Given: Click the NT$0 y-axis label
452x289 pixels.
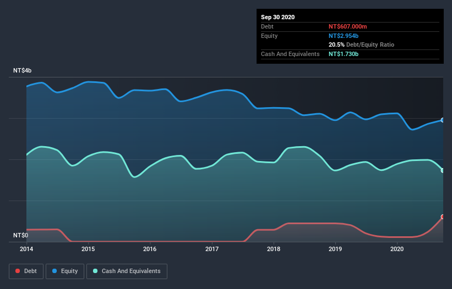Looking at the screenshot, I should click(21, 235).
